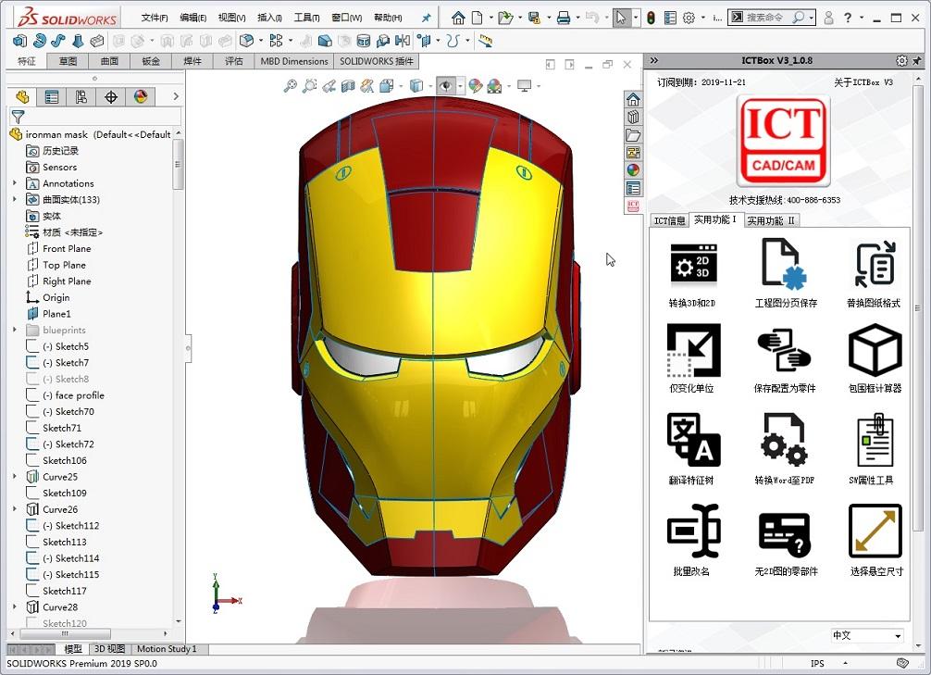Launch the 翻译特征树 tool

click(692, 449)
